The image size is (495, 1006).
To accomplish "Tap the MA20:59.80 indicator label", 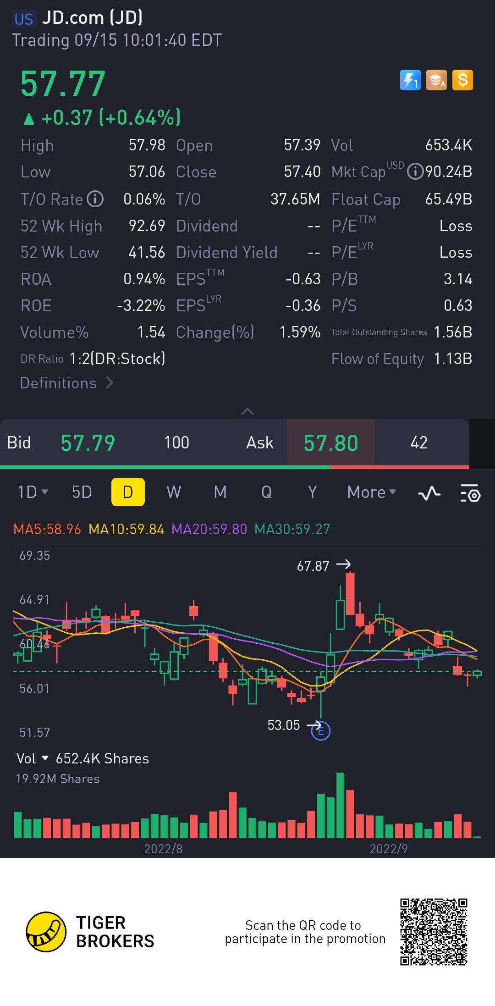I will click(x=209, y=529).
